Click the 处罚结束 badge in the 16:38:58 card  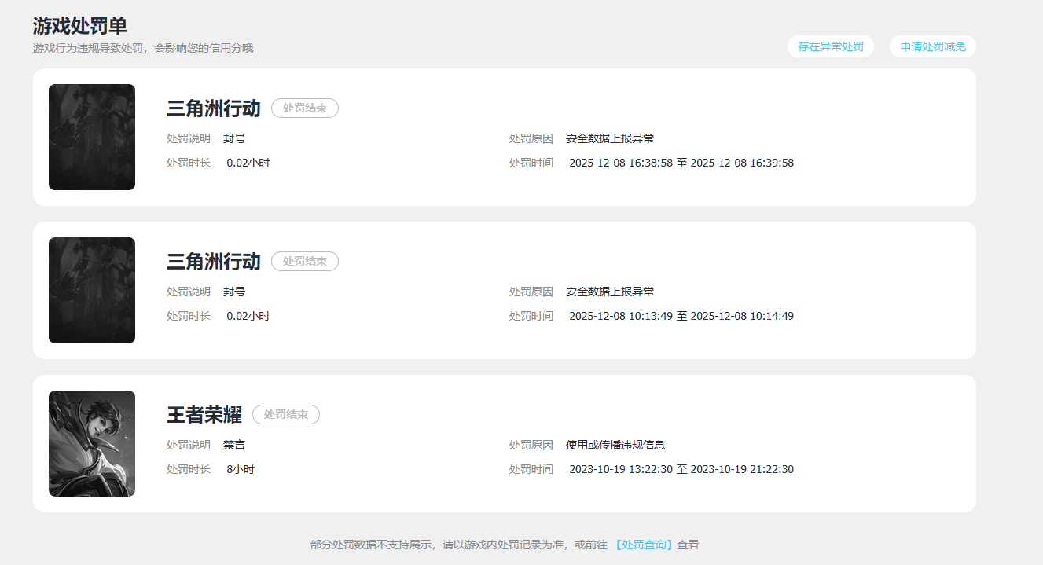click(305, 108)
